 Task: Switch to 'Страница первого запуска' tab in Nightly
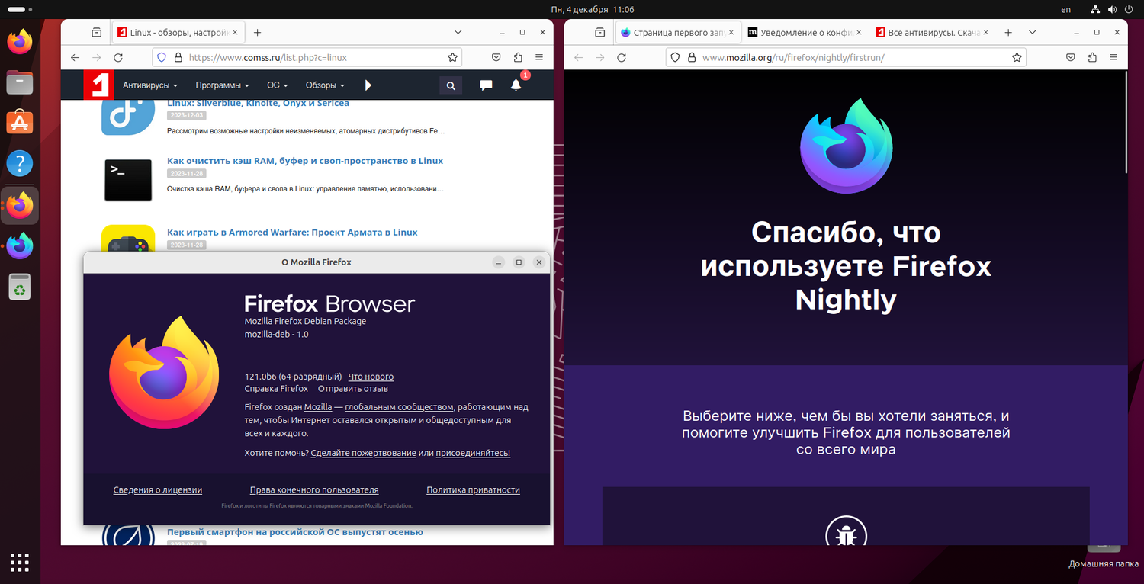click(678, 33)
